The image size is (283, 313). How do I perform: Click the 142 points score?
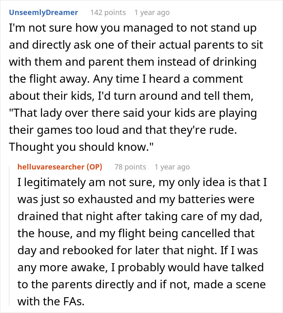tap(108, 13)
